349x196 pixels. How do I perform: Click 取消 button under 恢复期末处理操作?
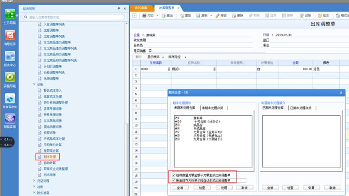(x=332, y=188)
